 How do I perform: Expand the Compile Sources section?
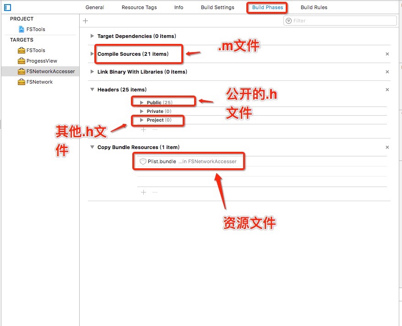pyautogui.click(x=92, y=54)
